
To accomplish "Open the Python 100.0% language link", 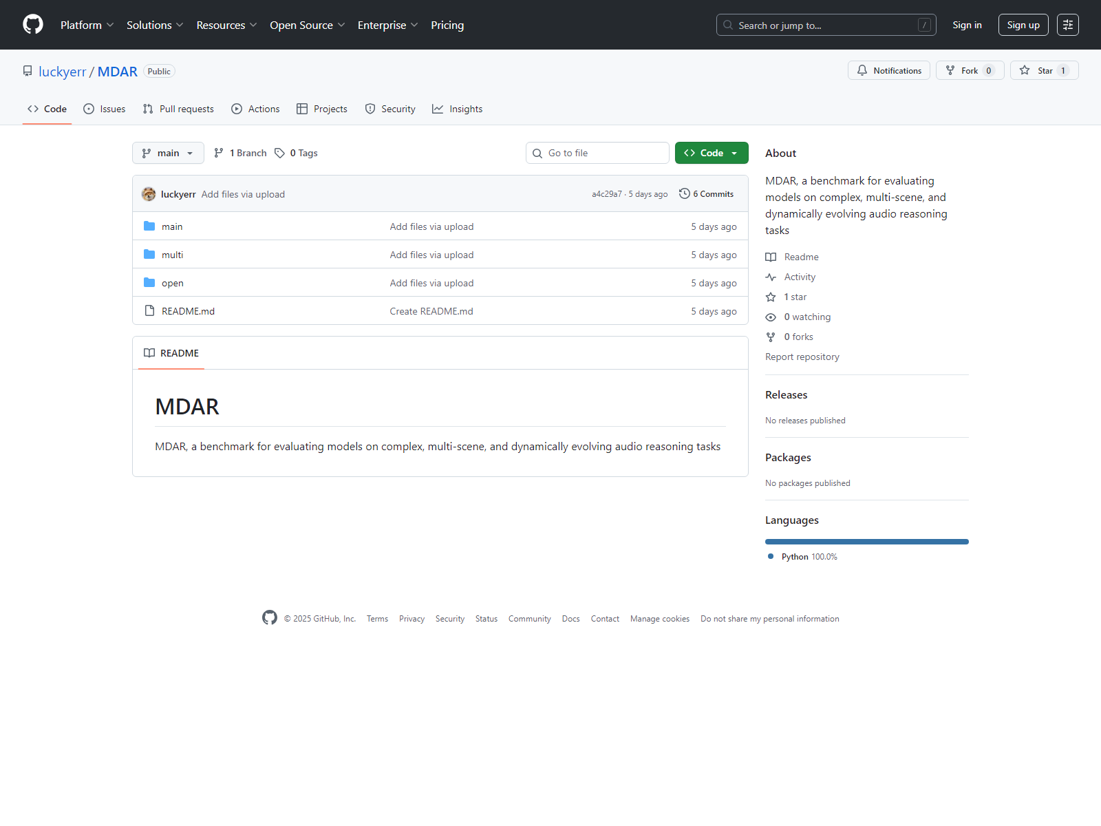I will tap(802, 557).
